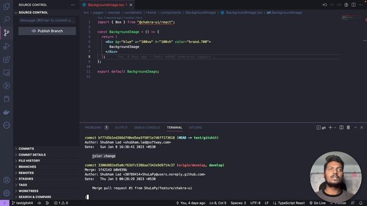Click 'newtab' breadcrumb segment

pyautogui.click(x=114, y=13)
